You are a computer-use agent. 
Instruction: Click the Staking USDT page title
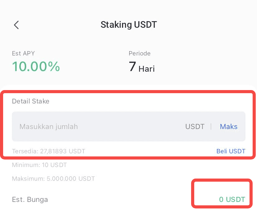click(x=129, y=25)
